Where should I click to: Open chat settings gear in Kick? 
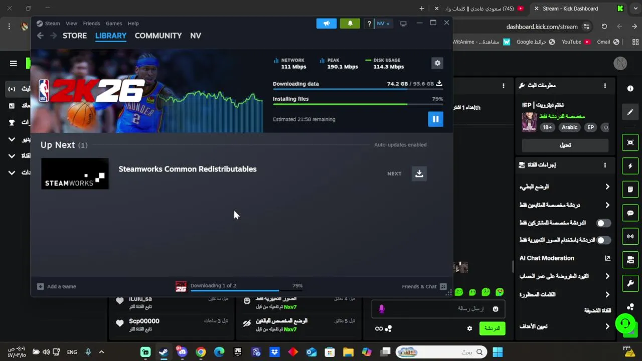[469, 328]
